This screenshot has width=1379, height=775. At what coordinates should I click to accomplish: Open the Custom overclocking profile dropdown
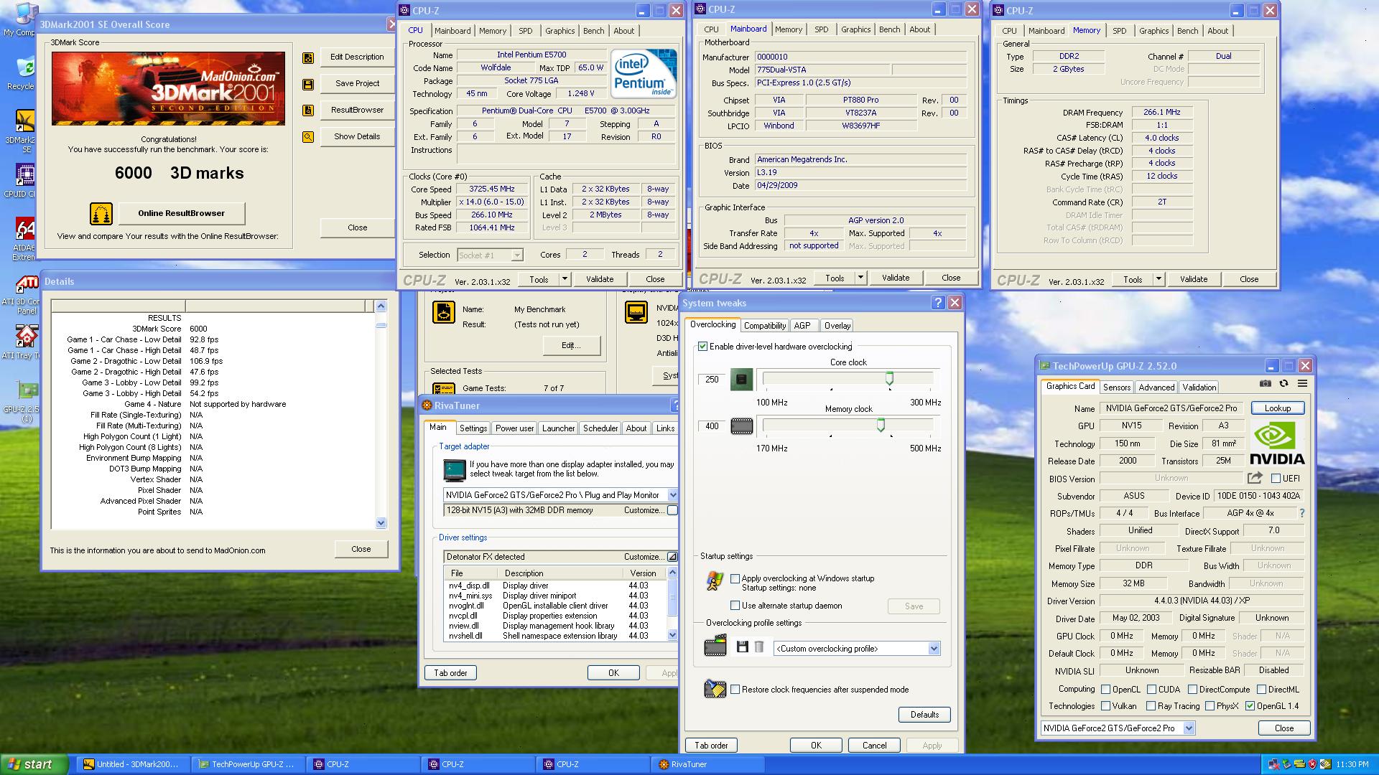(934, 649)
